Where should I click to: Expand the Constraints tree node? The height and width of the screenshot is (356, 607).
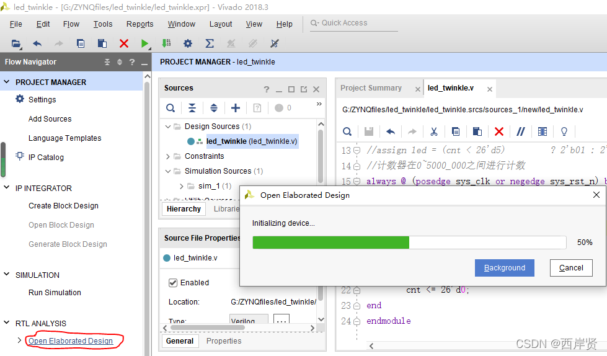click(168, 156)
